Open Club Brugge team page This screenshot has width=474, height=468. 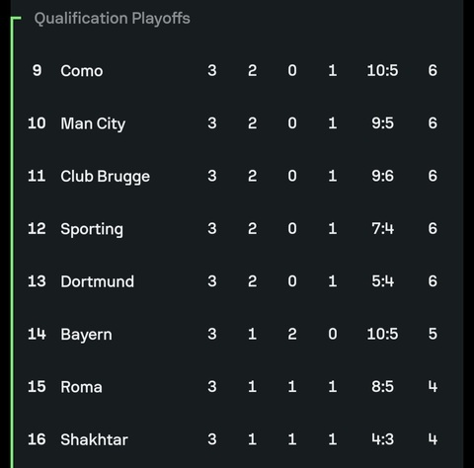(x=105, y=177)
